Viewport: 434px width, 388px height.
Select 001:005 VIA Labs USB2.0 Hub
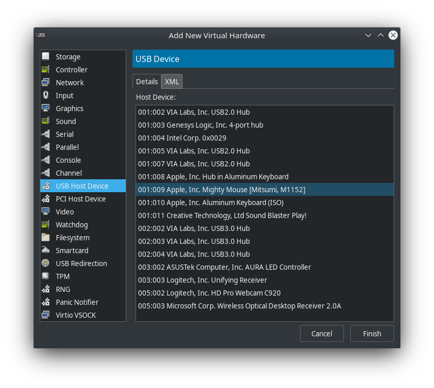point(265,151)
